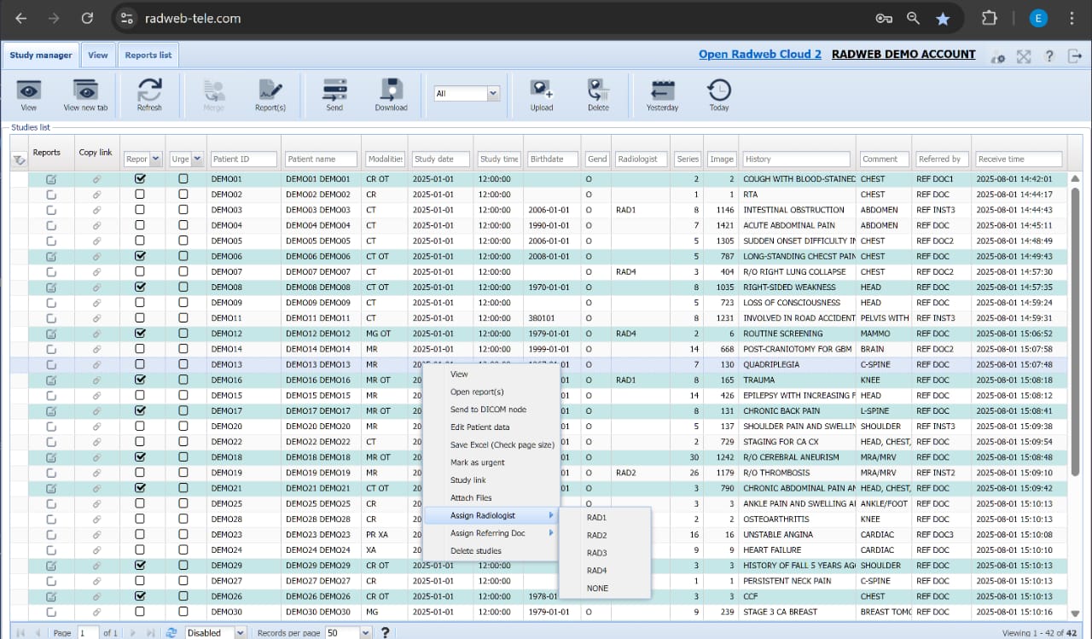
Task: Uncheck the report checkbox for DEMO29
Action: click(x=140, y=565)
